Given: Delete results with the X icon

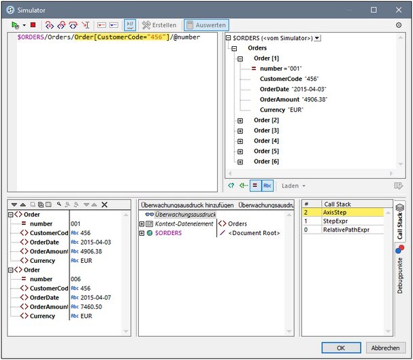Looking at the screenshot, I should tap(104, 204).
